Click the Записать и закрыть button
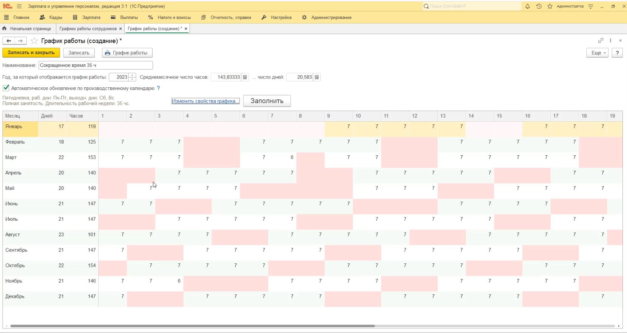The width and height of the screenshot is (627, 333). [x=31, y=53]
